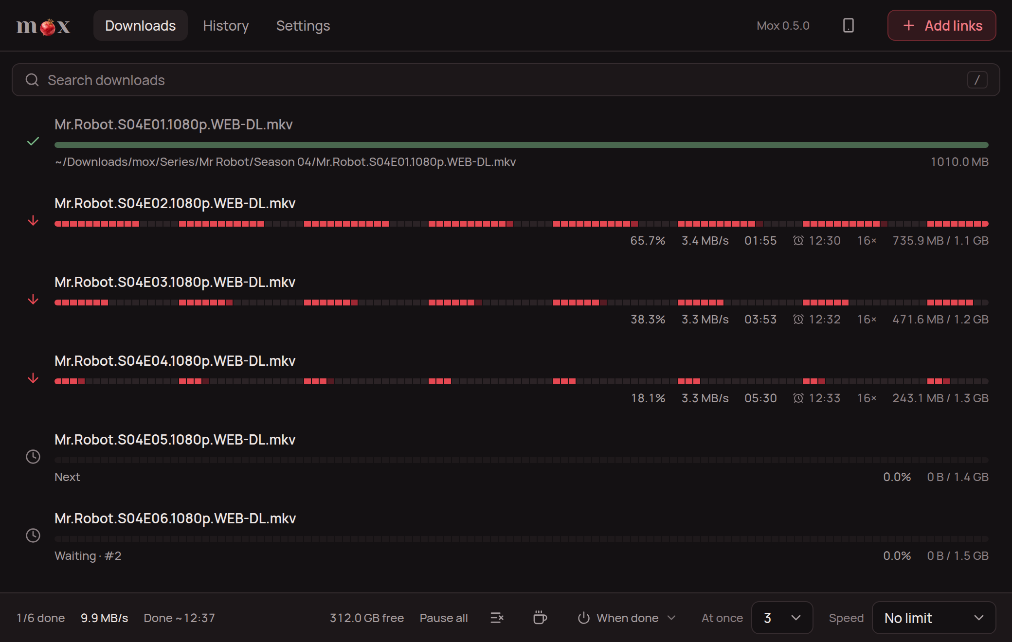
Task: Open the Speed limit dropdown
Action: click(934, 618)
